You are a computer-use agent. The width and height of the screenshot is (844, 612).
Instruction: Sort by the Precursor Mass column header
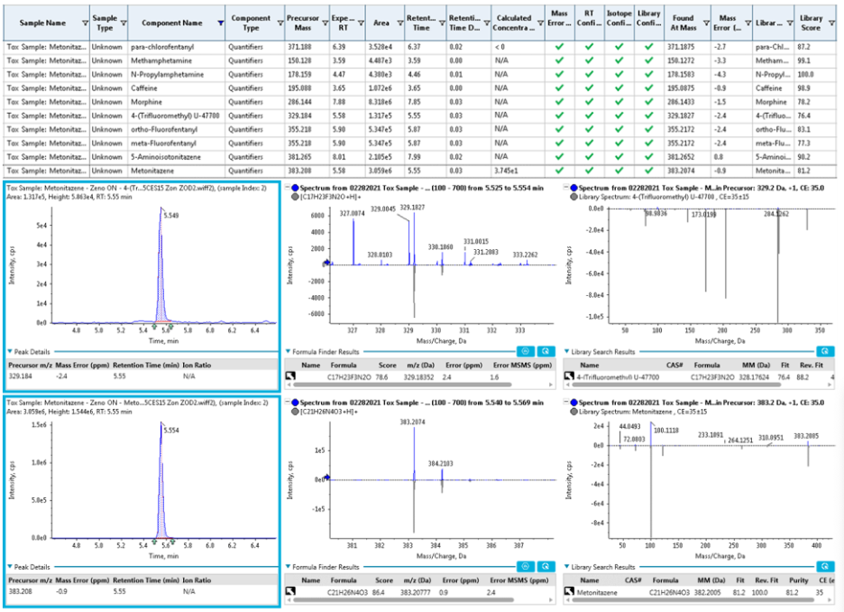pos(303,23)
